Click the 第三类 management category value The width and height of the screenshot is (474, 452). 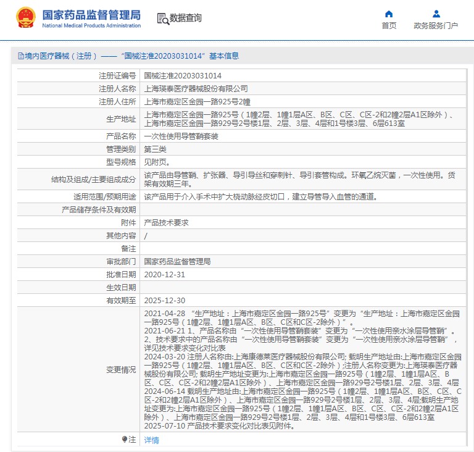[x=157, y=149]
